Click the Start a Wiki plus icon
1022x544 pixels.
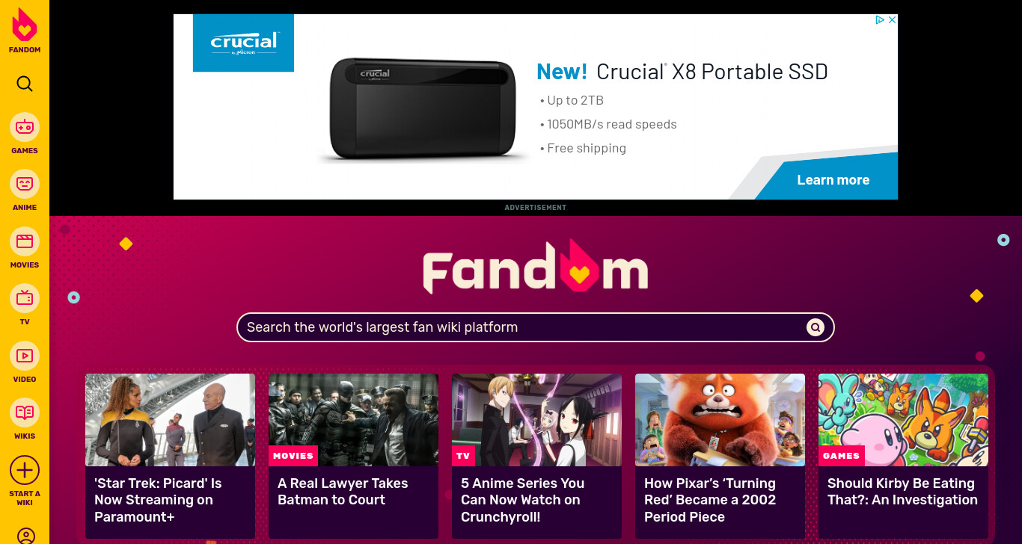[x=25, y=470]
